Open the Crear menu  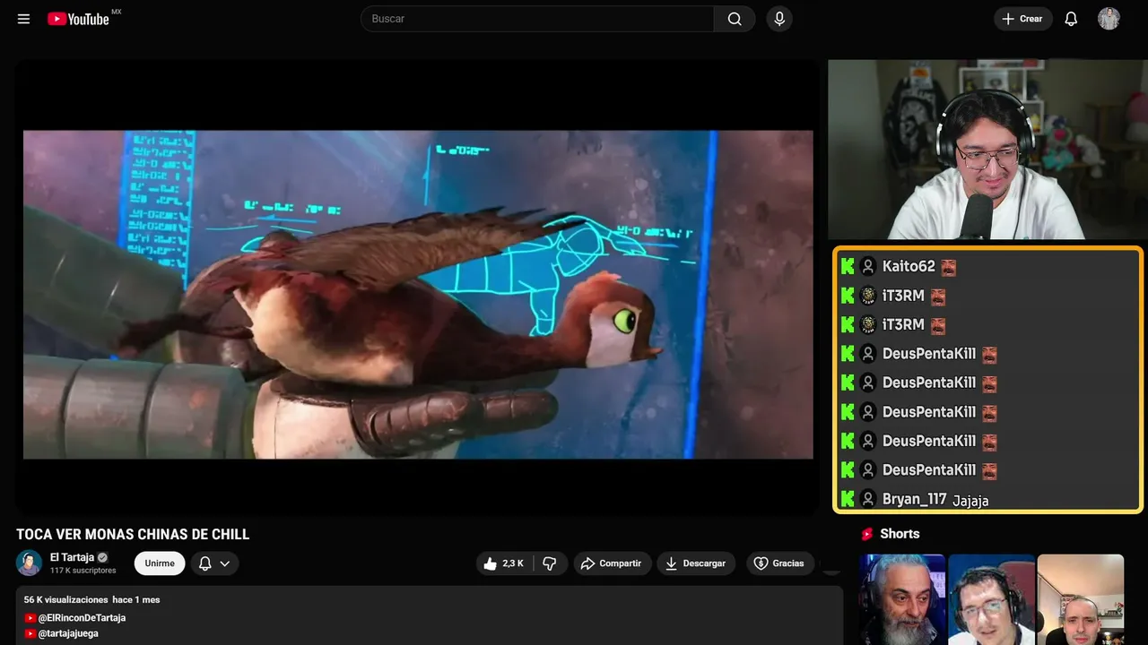[1022, 19]
